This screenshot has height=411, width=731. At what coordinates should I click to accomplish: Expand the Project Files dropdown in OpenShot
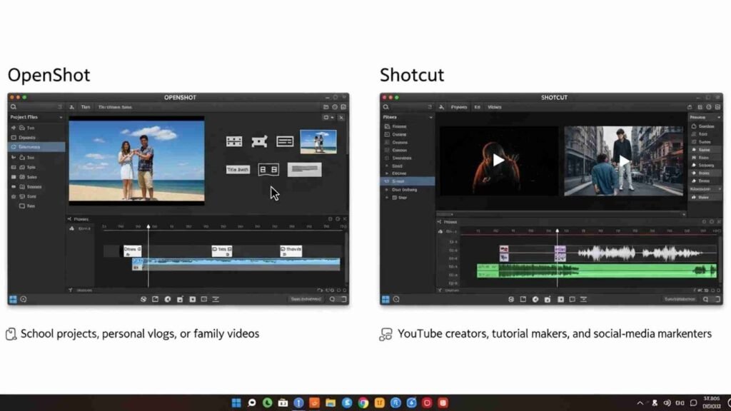61,117
